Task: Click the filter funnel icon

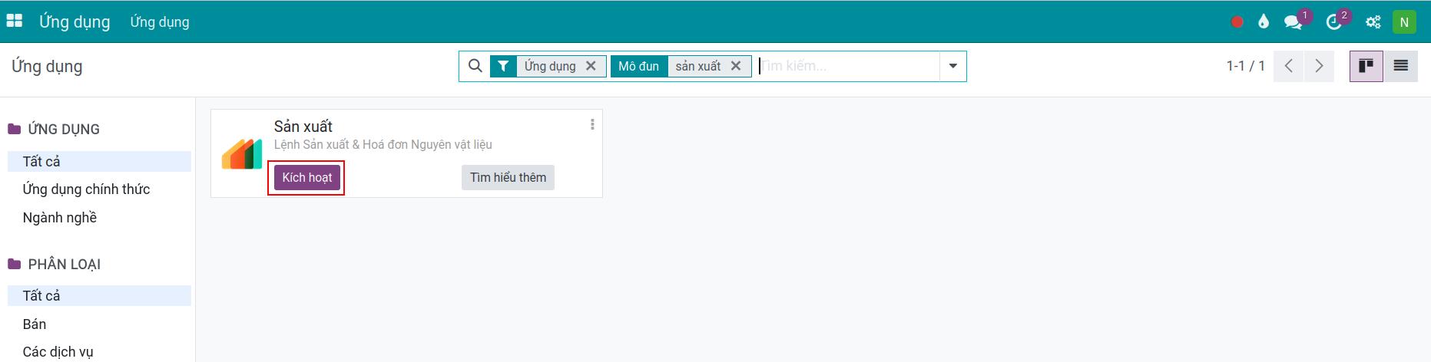Action: (x=502, y=66)
